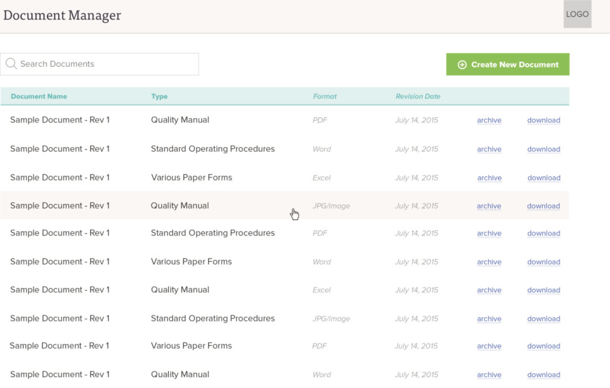Image resolution: width=610 pixels, height=388 pixels.
Task: Select the "Quality Manual" type in the Excel row
Action: click(x=180, y=290)
